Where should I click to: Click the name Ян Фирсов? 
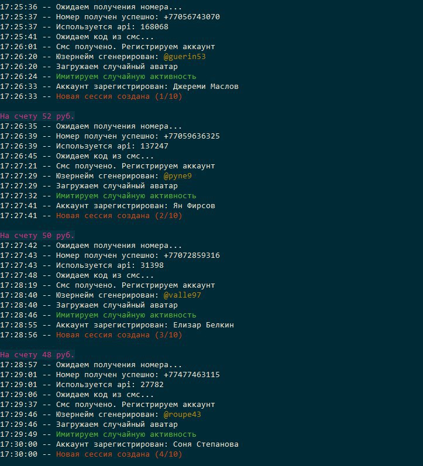194,206
